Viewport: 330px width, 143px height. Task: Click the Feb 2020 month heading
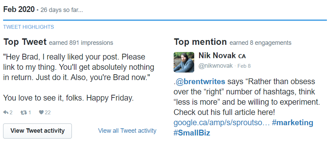[x=19, y=9]
